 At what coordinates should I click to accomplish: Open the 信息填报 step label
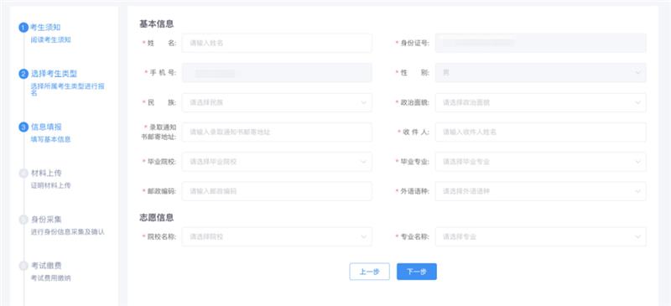[46, 127]
